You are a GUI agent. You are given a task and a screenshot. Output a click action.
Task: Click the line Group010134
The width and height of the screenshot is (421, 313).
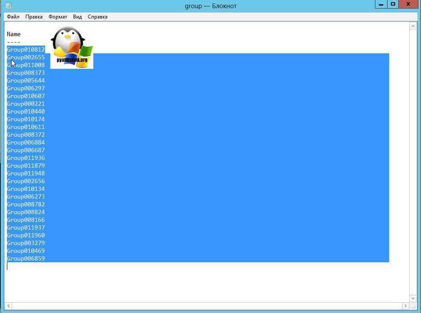[26, 189]
